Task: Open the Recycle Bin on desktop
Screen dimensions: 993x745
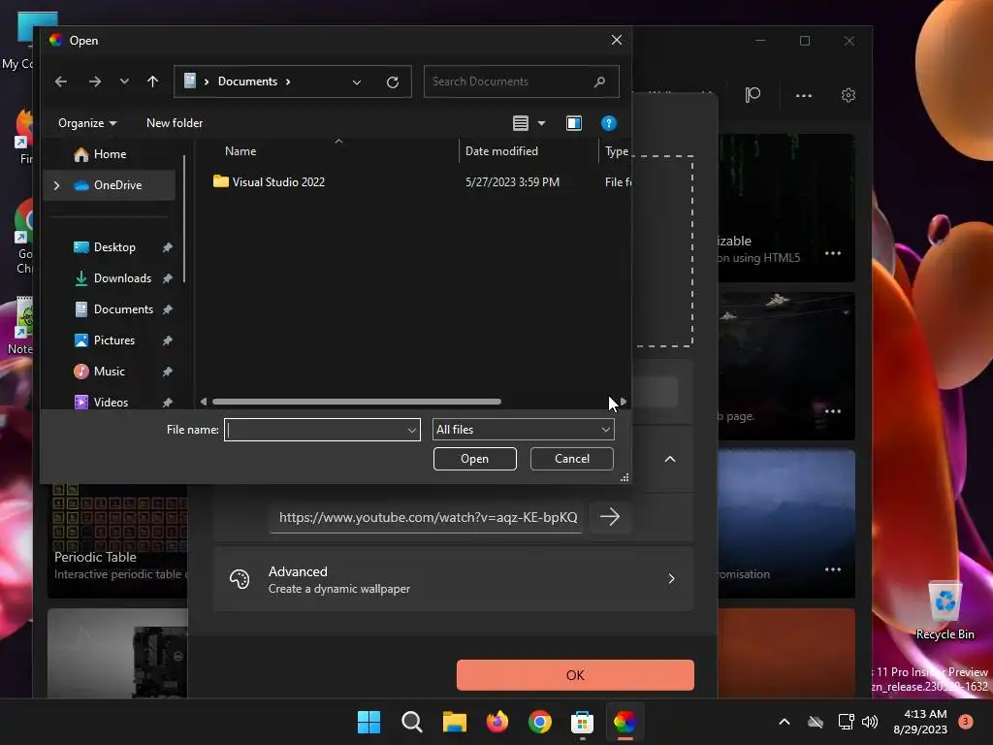Action: pyautogui.click(x=945, y=611)
